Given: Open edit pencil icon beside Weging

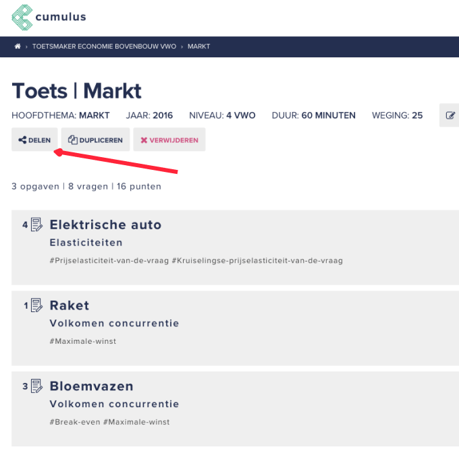Looking at the screenshot, I should [450, 115].
